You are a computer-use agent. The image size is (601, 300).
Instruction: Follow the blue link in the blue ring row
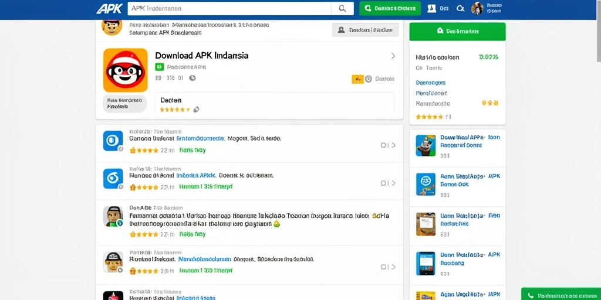point(200,138)
